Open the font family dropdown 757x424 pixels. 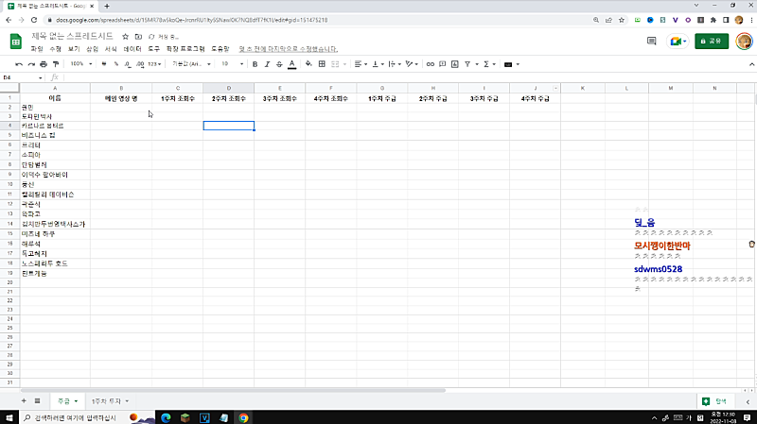191,64
